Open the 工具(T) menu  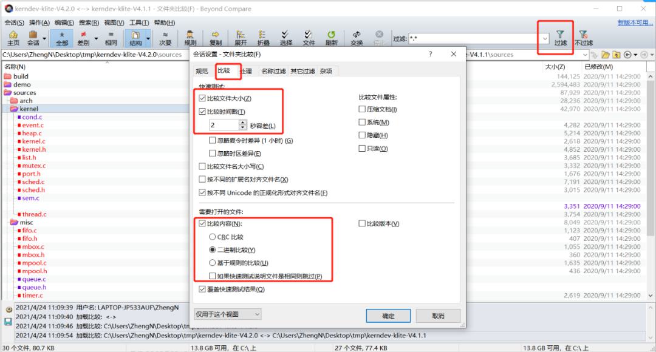point(139,22)
